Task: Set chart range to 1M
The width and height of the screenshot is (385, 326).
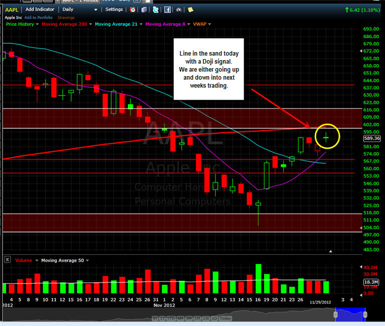Action: [197, 318]
